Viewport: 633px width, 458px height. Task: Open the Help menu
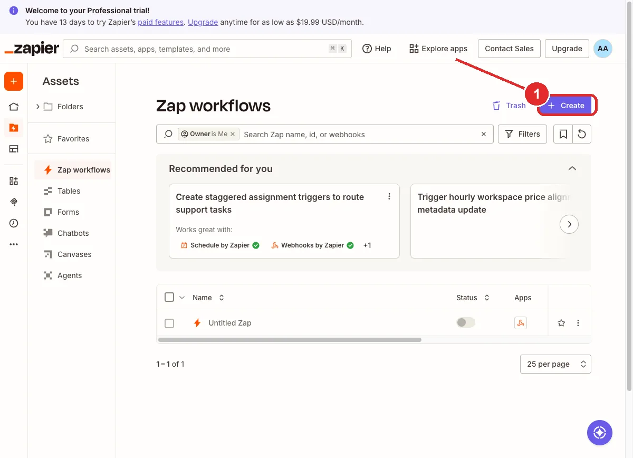(x=377, y=49)
